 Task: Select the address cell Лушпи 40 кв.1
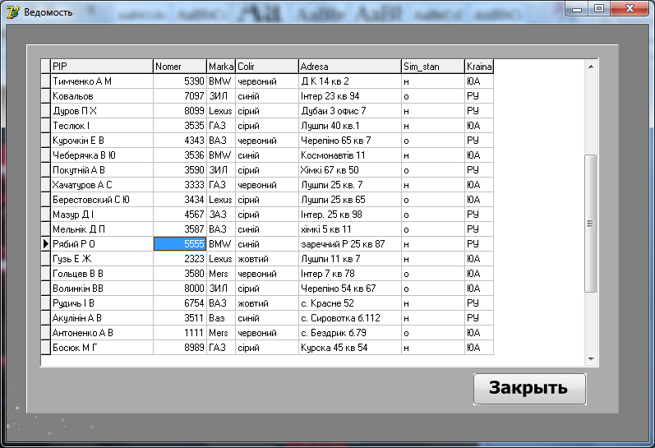[349, 126]
